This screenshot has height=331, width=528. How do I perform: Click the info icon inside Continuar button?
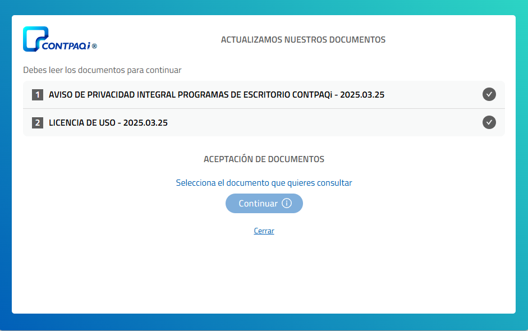click(286, 203)
